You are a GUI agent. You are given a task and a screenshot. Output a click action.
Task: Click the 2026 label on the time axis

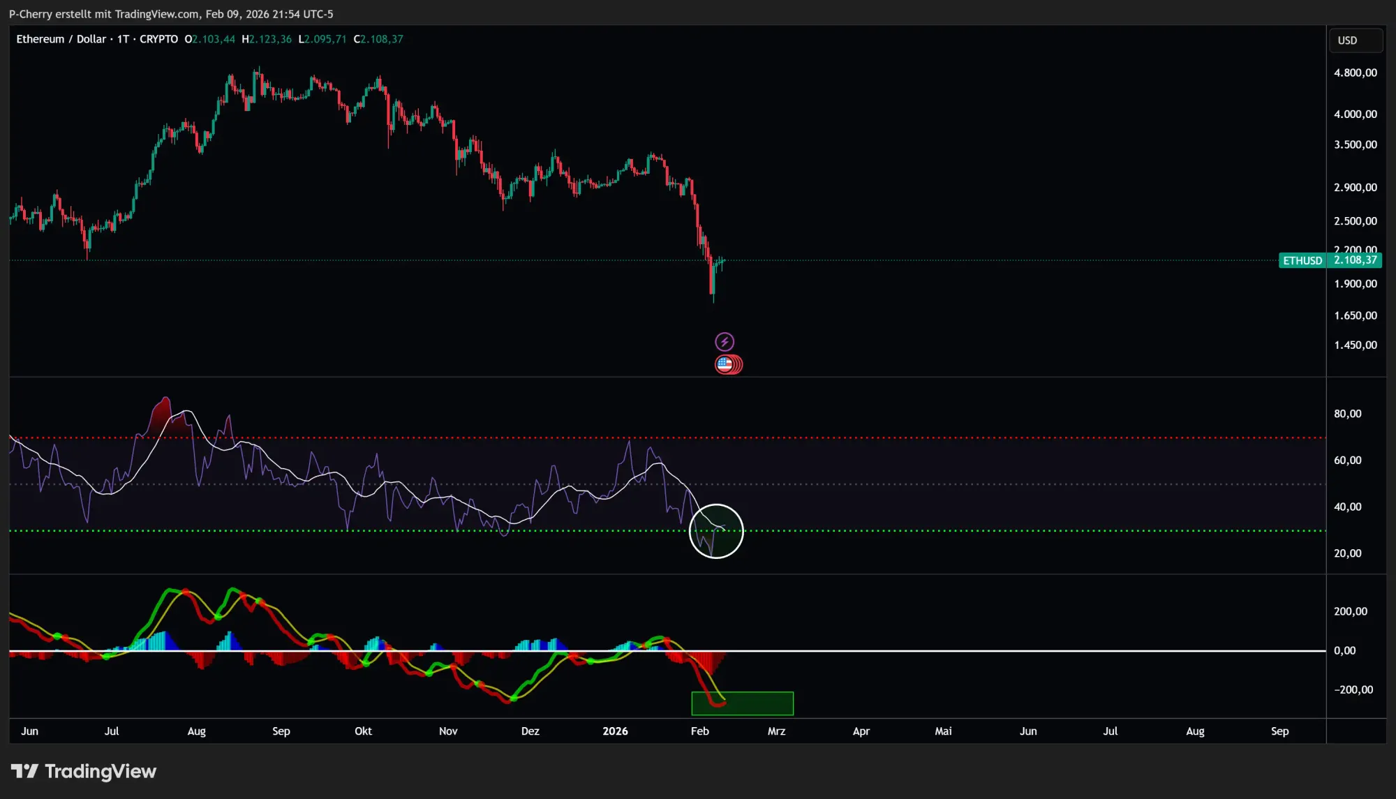click(615, 731)
